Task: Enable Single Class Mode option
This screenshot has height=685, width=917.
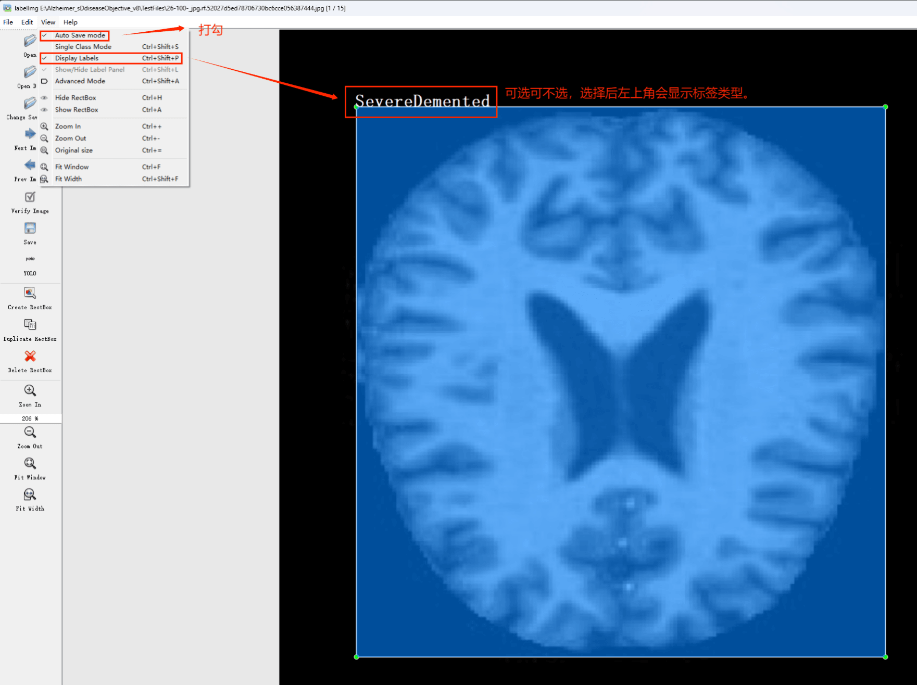Action: point(114,47)
